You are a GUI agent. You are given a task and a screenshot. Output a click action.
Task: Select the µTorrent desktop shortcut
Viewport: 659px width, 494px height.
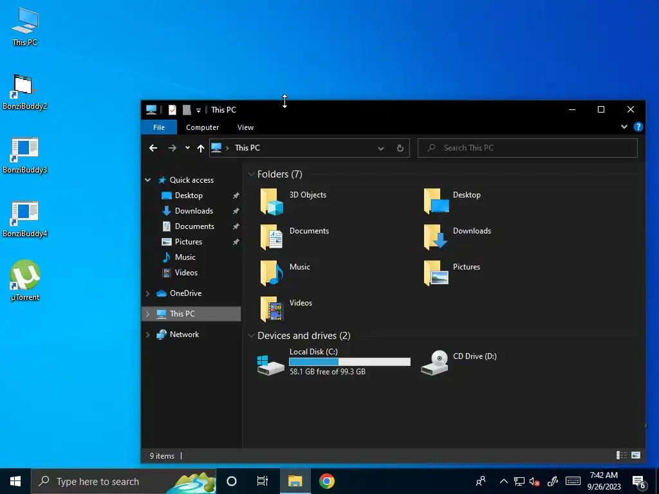click(x=25, y=280)
